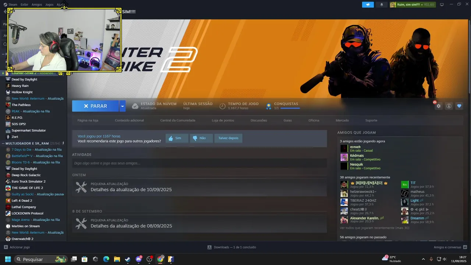Image resolution: width=471 pixels, height=265 pixels.
Task: Click the Downloads icon in bottom bar
Action: pos(209,247)
